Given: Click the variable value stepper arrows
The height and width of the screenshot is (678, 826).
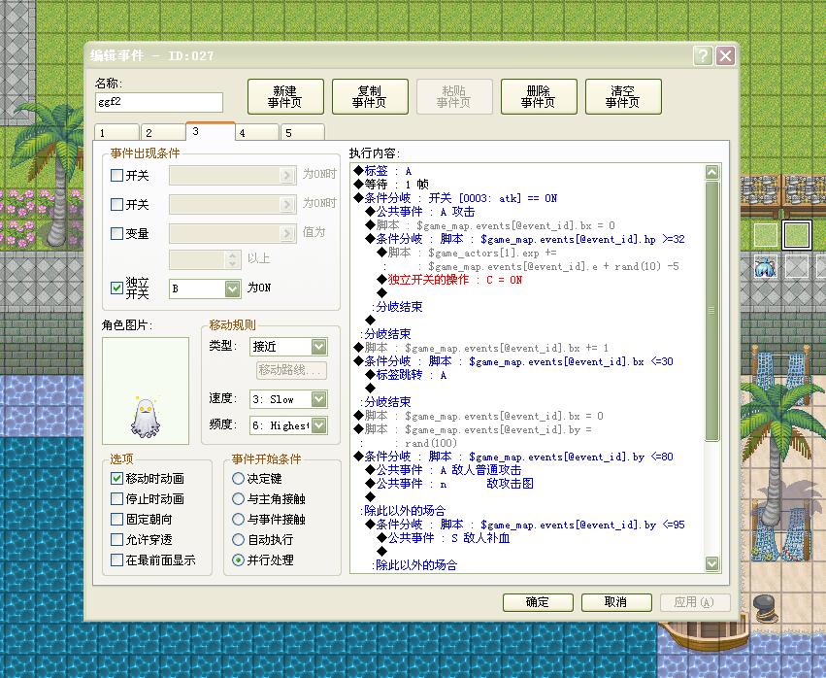Looking at the screenshot, I should 232,259.
